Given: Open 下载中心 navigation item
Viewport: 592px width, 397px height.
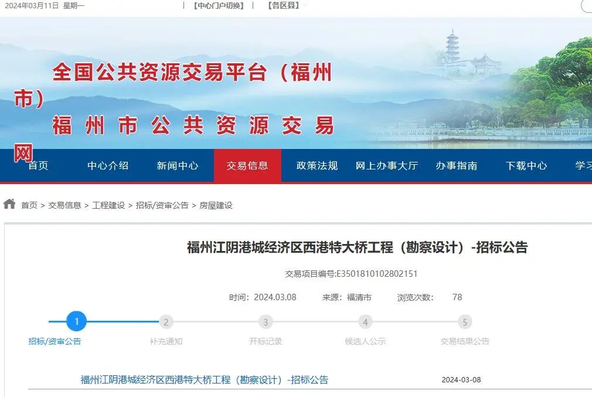Looking at the screenshot, I should tap(526, 165).
